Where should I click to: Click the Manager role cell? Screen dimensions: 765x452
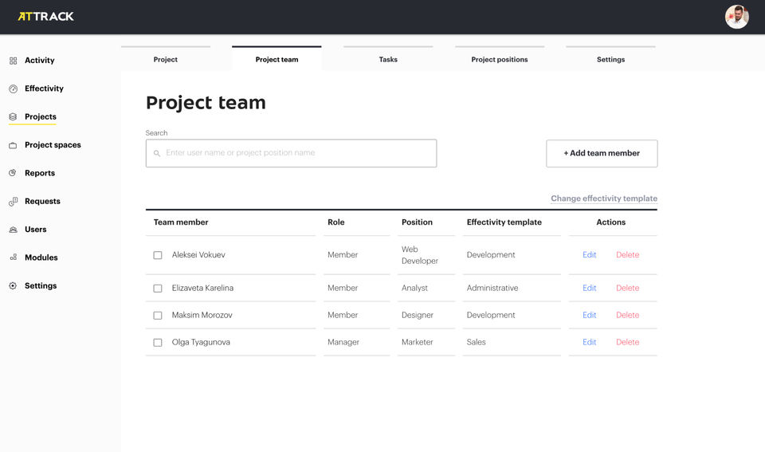coord(343,342)
